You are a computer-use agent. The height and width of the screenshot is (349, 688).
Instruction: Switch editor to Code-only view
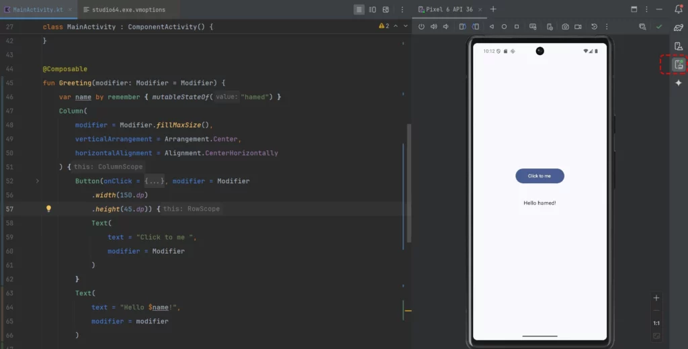(359, 9)
